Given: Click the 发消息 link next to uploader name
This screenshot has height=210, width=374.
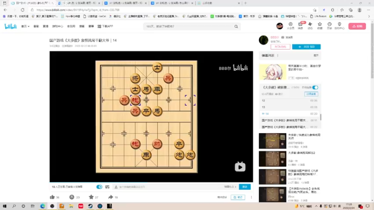Looking at the screenshot, I should tap(287, 37).
